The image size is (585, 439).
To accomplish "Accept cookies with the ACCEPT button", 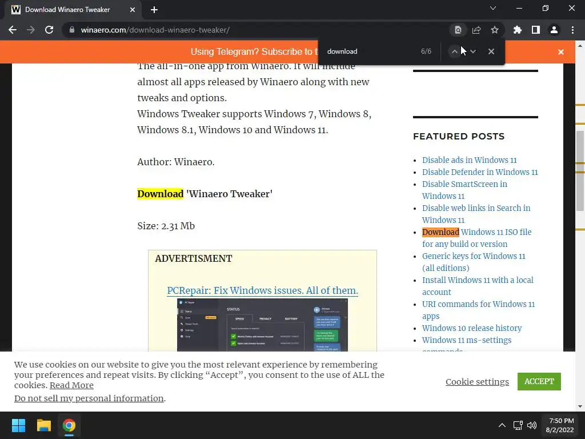I will coord(539,381).
